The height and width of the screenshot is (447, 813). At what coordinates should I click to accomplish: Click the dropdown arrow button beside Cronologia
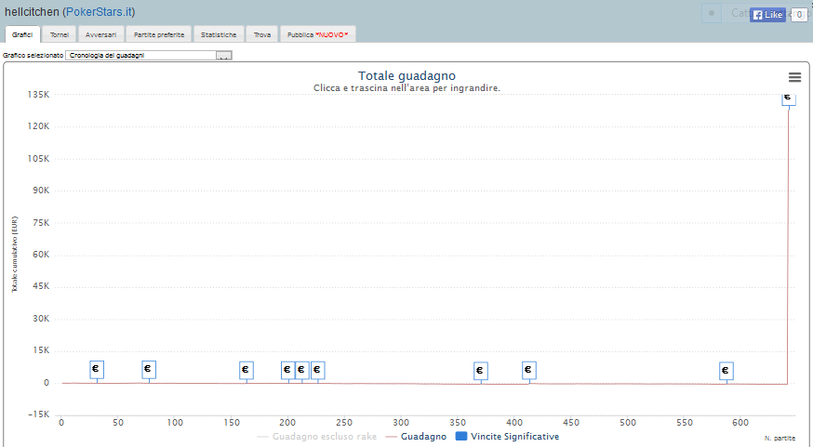point(223,56)
